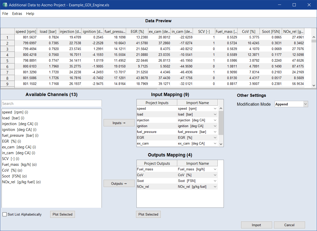Screen dimensions: 317x231
Task: Maximize the Additional Data window
Action: click(294, 5)
